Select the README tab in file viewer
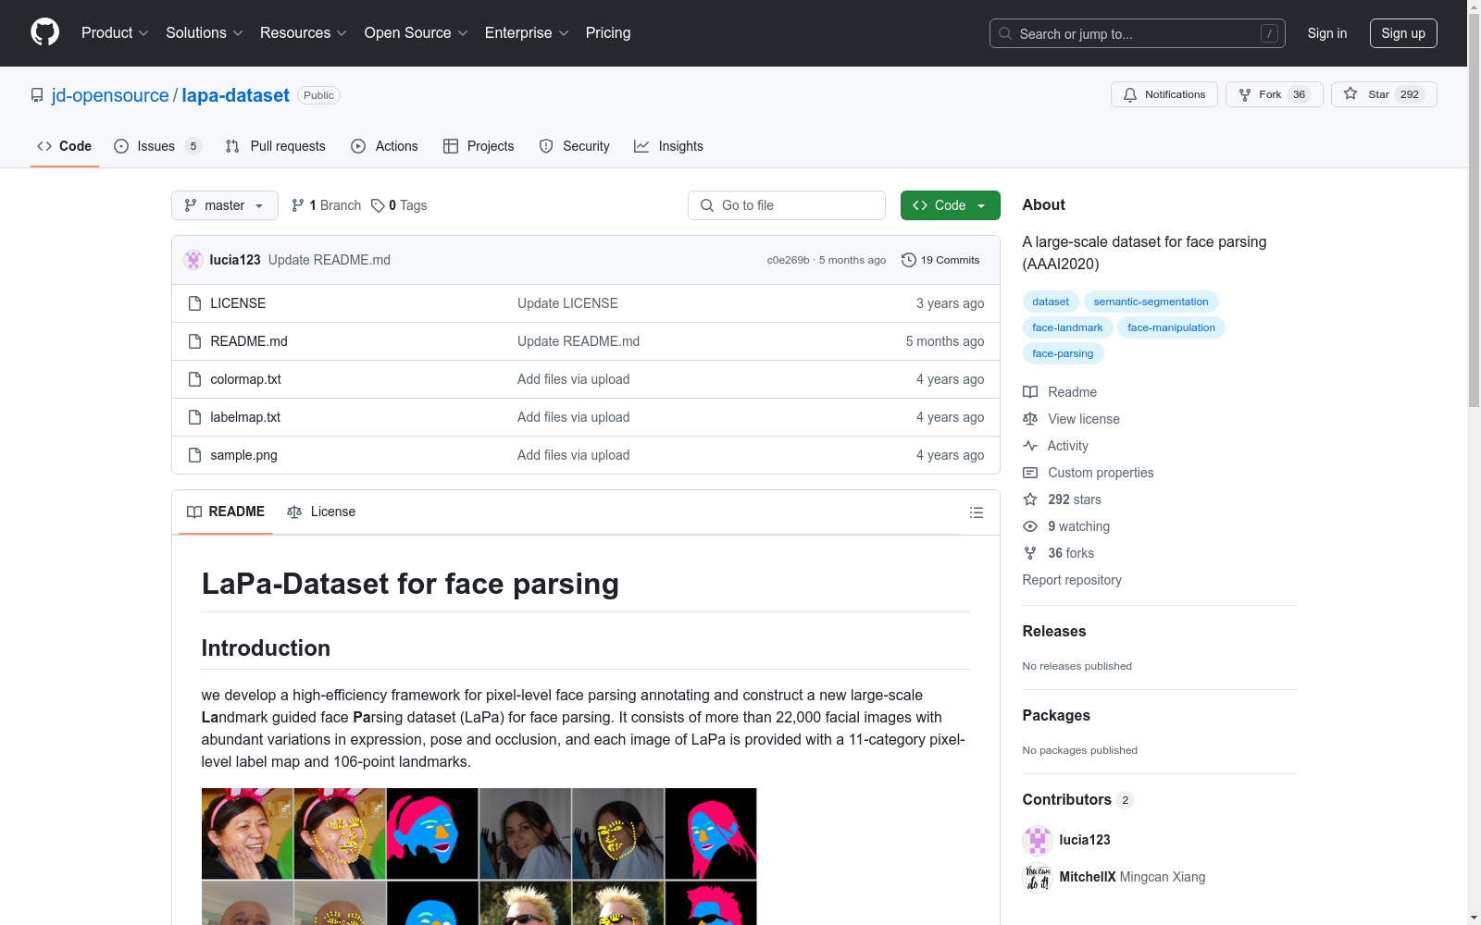This screenshot has width=1481, height=925. (226, 512)
